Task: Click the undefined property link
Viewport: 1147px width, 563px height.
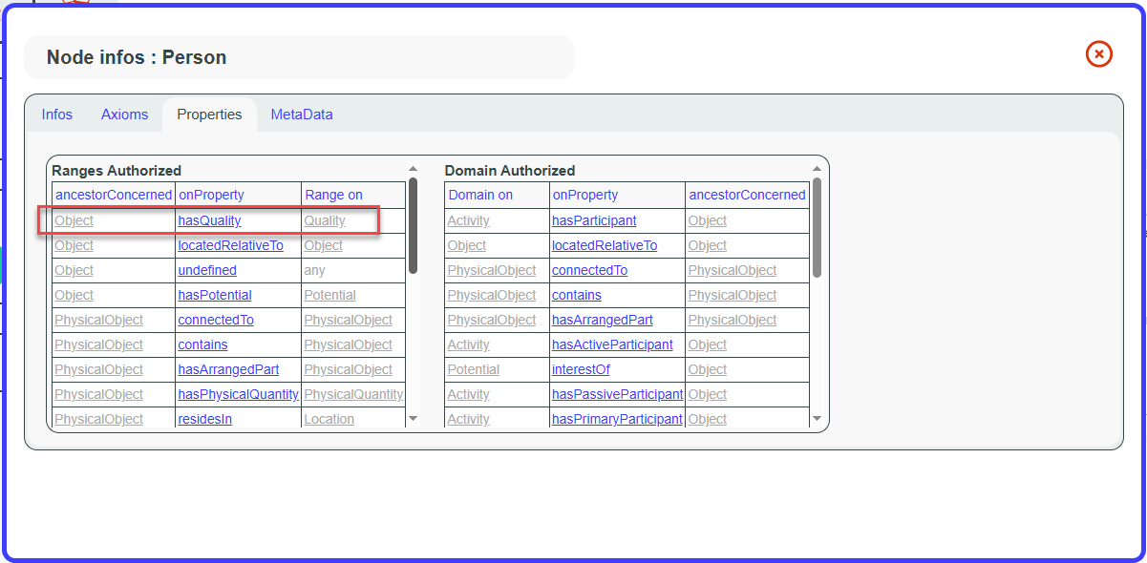Action: (207, 270)
